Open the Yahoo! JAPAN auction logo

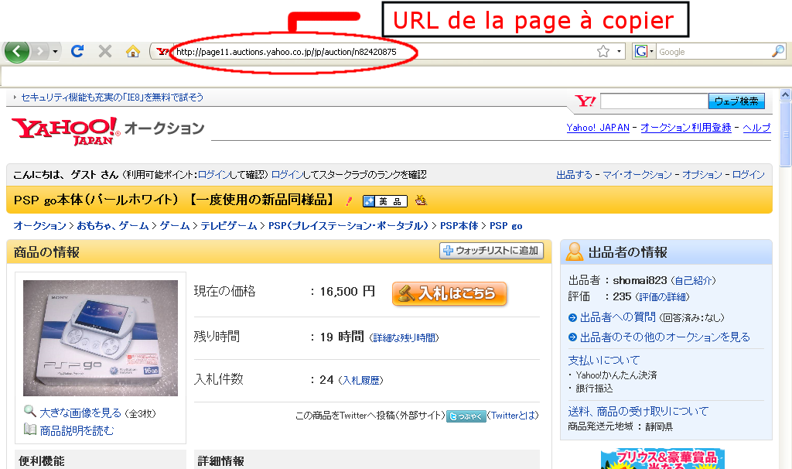point(108,131)
